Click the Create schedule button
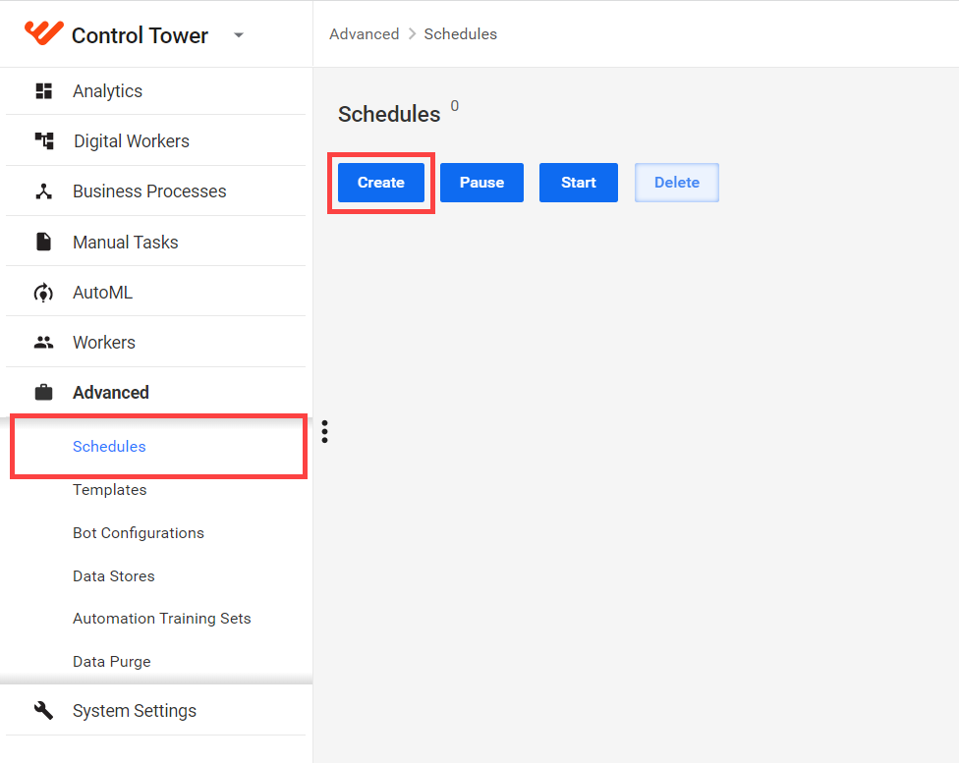 point(381,183)
